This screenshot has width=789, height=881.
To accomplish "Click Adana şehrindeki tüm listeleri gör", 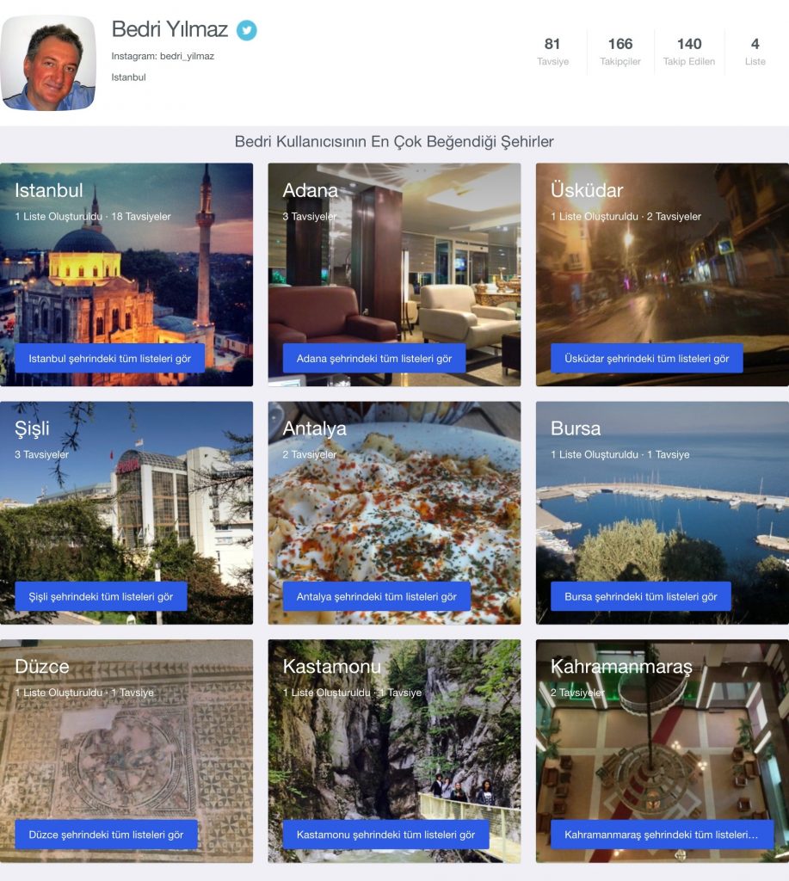I will tap(373, 359).
